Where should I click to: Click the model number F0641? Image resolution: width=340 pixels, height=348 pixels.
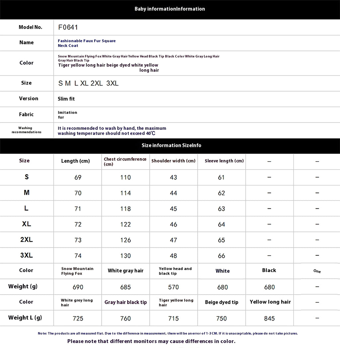coord(68,27)
